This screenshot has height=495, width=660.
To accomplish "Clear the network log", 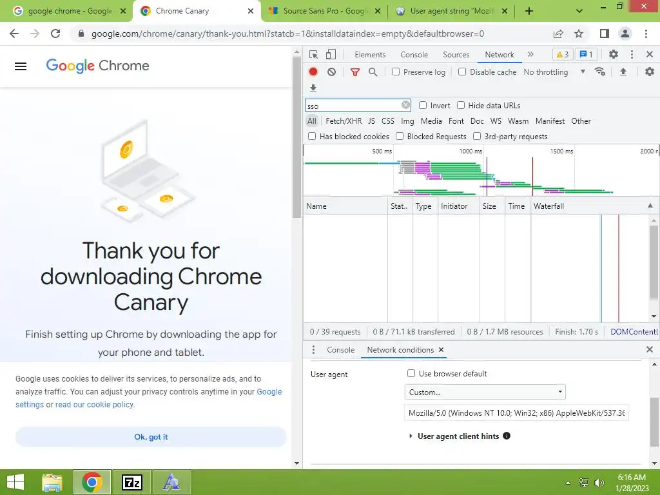I will (x=332, y=72).
